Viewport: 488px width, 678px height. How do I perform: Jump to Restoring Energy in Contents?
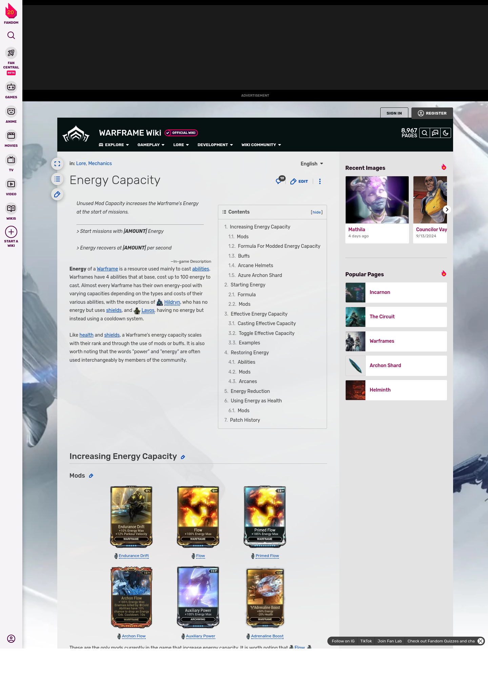pyautogui.click(x=249, y=353)
